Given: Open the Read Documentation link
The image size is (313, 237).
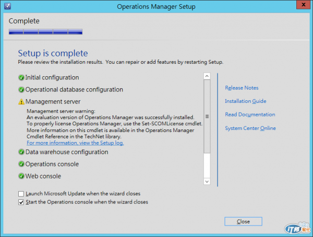Looking at the screenshot, I should pyautogui.click(x=250, y=114).
